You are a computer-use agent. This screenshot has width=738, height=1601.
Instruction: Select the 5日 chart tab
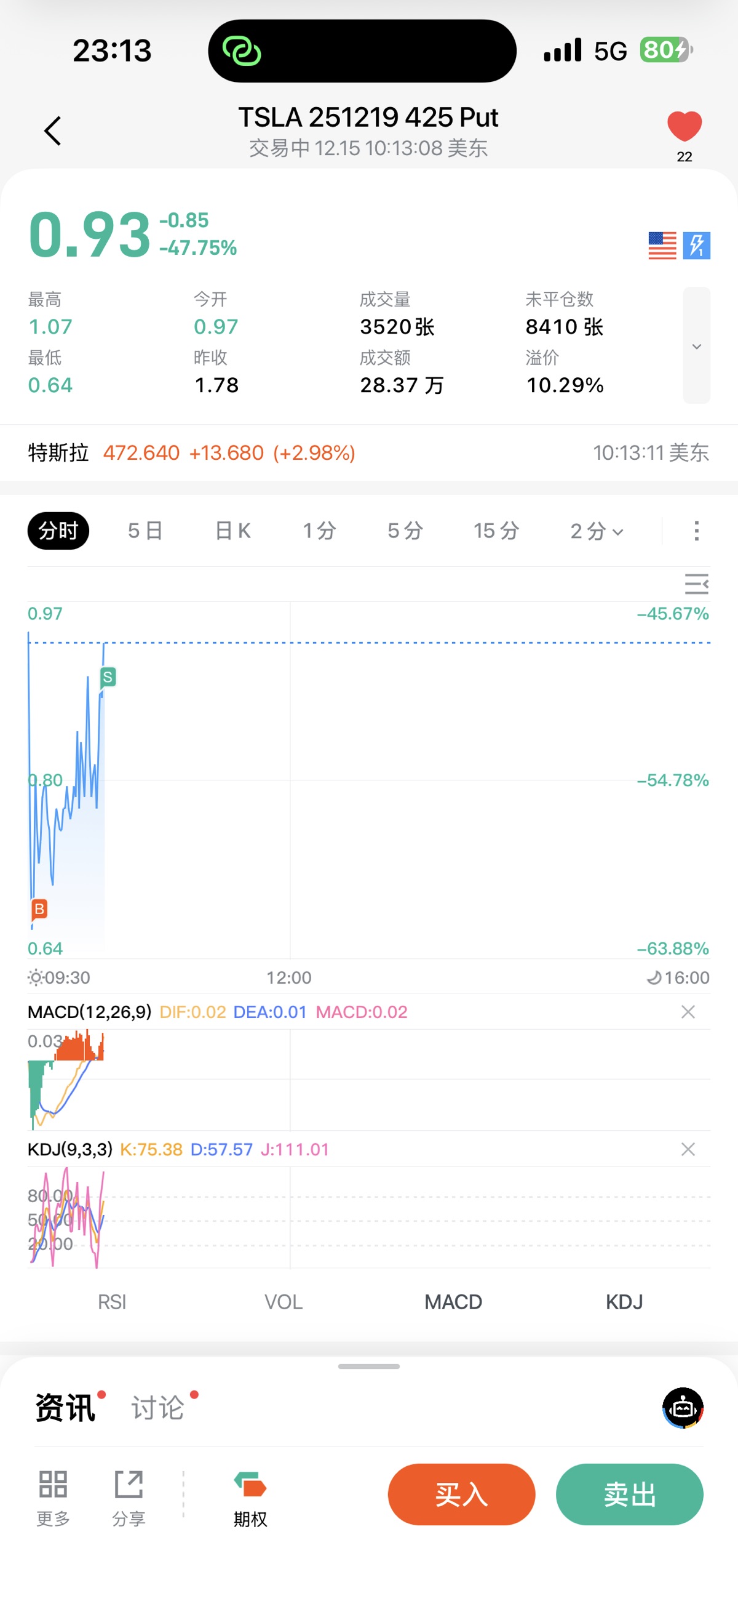[145, 531]
